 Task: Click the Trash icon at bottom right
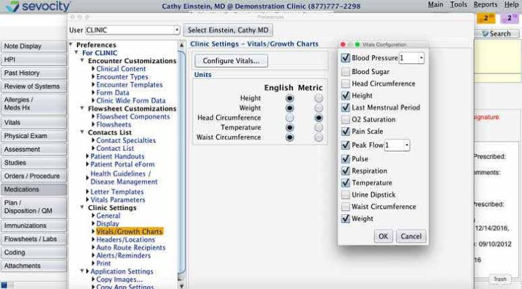pyautogui.click(x=500, y=279)
